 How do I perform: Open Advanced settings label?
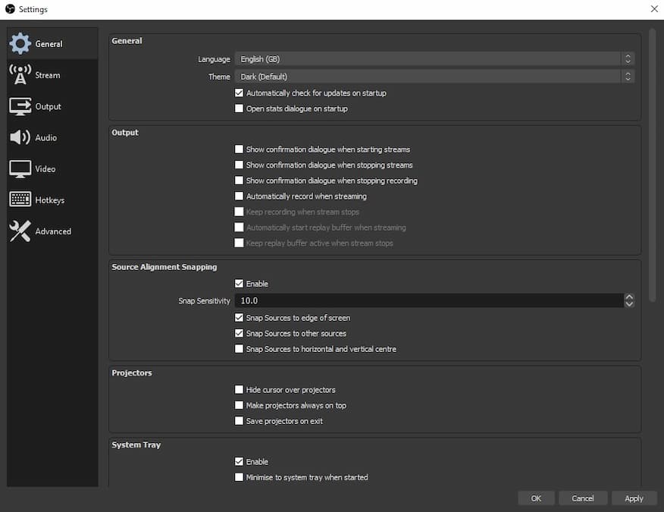53,231
